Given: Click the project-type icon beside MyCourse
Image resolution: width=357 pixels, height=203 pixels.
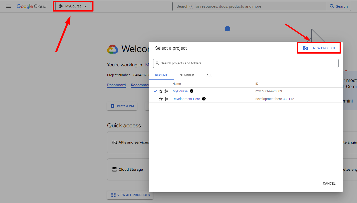Looking at the screenshot, I should [x=166, y=91].
